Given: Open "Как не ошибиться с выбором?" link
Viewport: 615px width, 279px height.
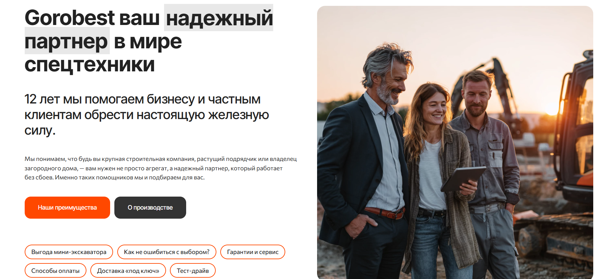Looking at the screenshot, I should (167, 252).
